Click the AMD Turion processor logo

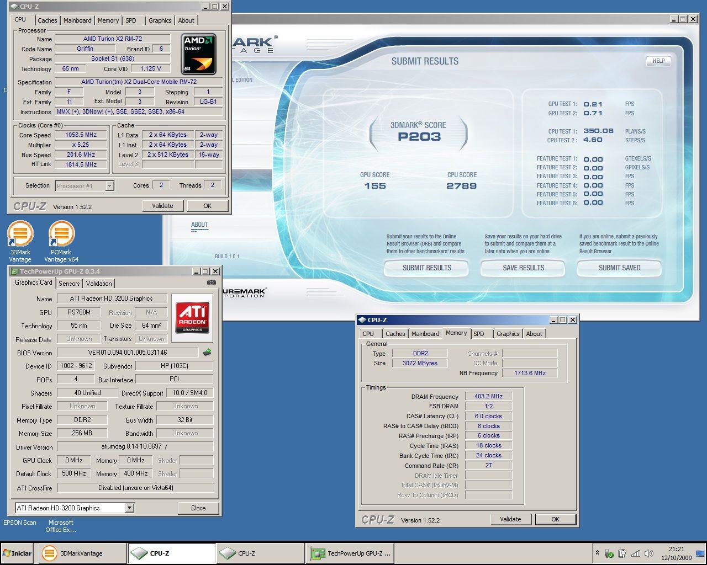pos(198,54)
